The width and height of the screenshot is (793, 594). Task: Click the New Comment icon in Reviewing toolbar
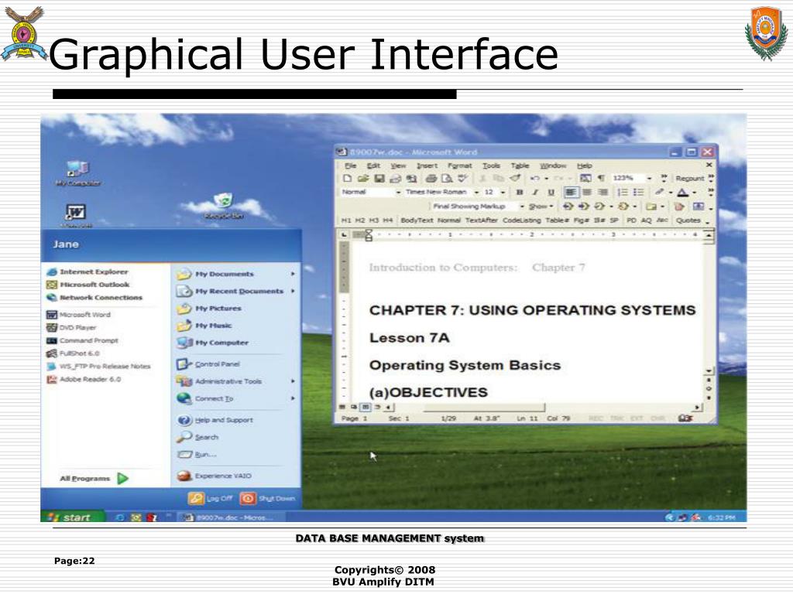651,207
